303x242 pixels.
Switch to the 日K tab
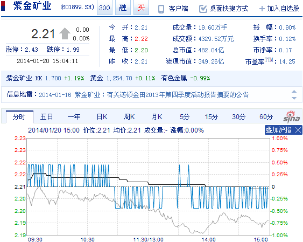102,117
